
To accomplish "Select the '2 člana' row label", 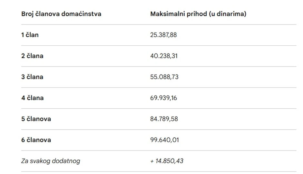I will (x=32, y=56).
